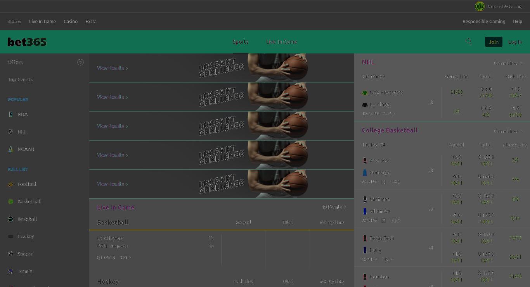The height and width of the screenshot is (287, 530).
Task: Click the Responsible Gambling badge logo
Action: point(480,6)
